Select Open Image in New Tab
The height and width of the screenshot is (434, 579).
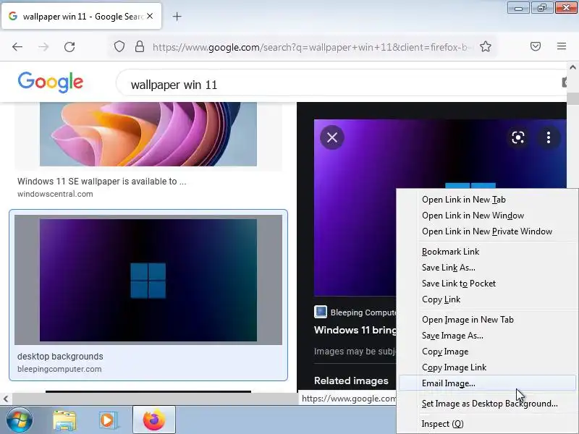click(x=468, y=320)
